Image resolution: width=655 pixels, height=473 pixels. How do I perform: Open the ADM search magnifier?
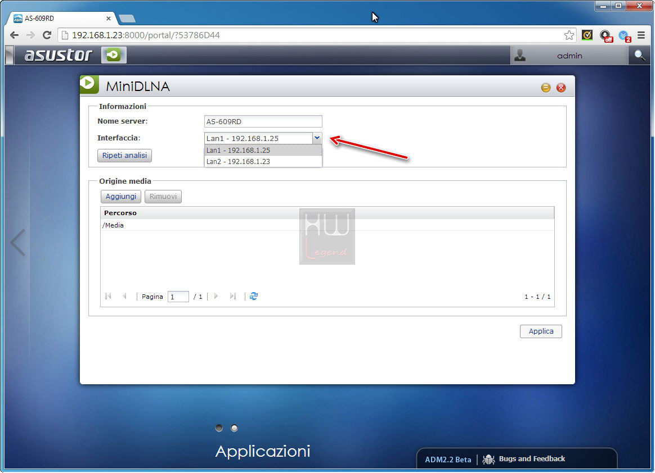tap(639, 55)
